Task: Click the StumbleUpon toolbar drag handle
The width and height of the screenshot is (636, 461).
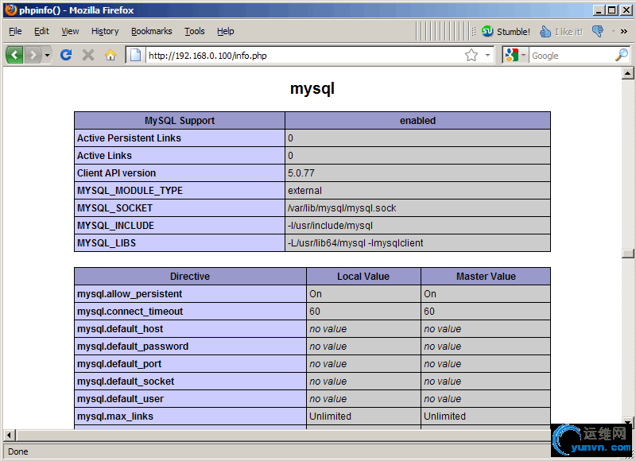Action: 473,31
